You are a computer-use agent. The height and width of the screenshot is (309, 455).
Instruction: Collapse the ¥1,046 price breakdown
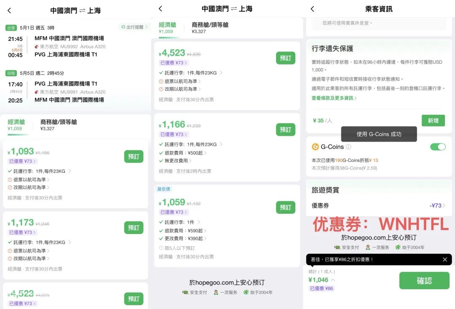(332, 279)
